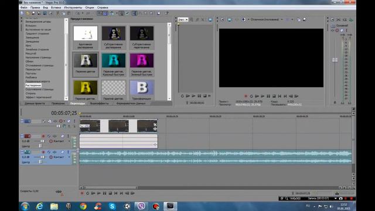Open the Trimmer media history dropdown

(187, 19)
